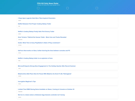The image size is (135, 101).
Task: Open Microsoft Expects Strong Xbox Engagement article
Action: [x=47, y=66]
